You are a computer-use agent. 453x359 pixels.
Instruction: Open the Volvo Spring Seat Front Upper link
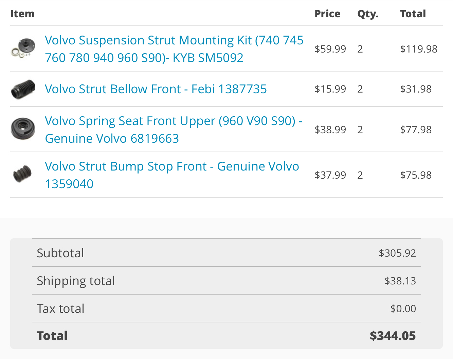click(x=174, y=129)
